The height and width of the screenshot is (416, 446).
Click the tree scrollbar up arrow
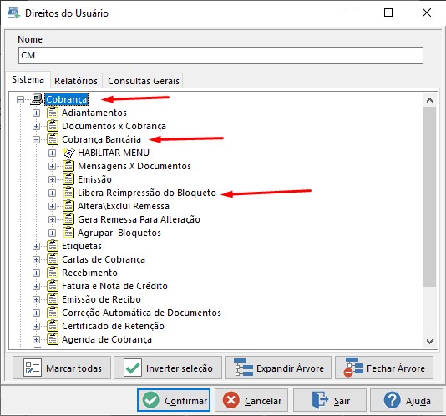tap(430, 100)
